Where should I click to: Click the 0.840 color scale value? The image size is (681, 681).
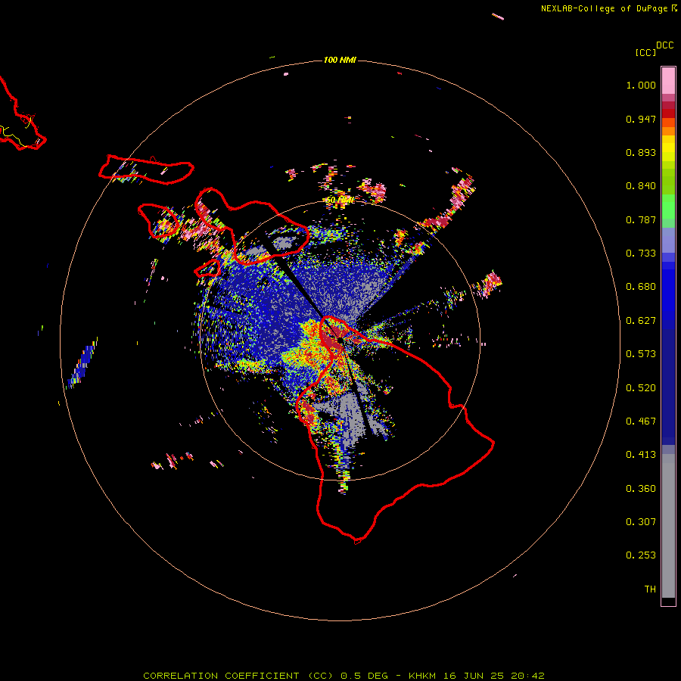[x=641, y=186]
